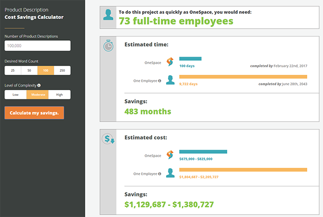The image size is (323, 217).
Task: Click the Level of Complexity info icon
Action: [39, 85]
